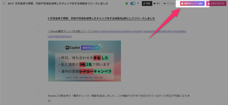Click the green checkmark status icon

tap(127, 3)
